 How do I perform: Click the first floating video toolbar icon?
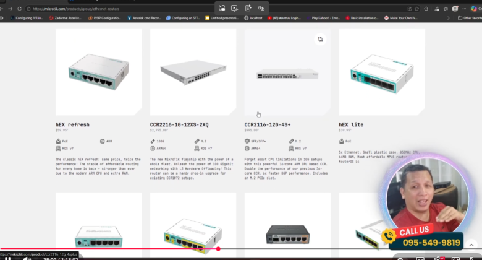pos(222,8)
